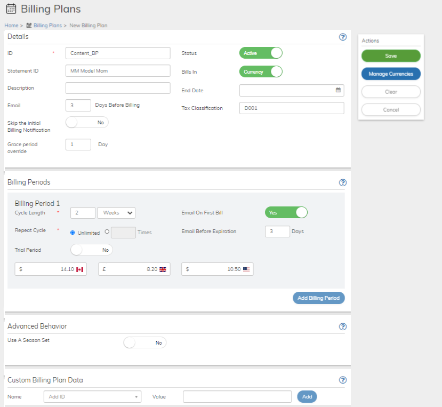Click the Grace period override field
The width and height of the screenshot is (442, 407).
coord(78,145)
